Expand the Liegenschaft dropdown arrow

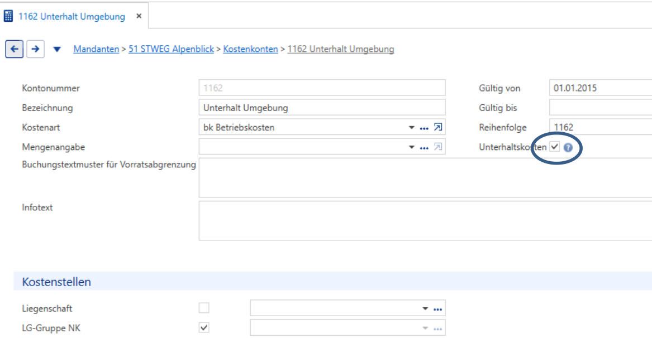tap(425, 308)
